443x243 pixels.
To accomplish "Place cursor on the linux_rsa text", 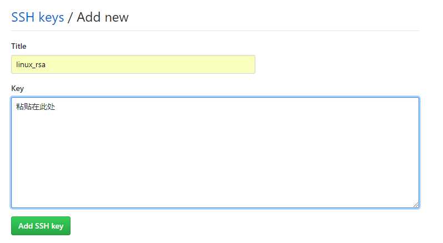I will point(31,65).
